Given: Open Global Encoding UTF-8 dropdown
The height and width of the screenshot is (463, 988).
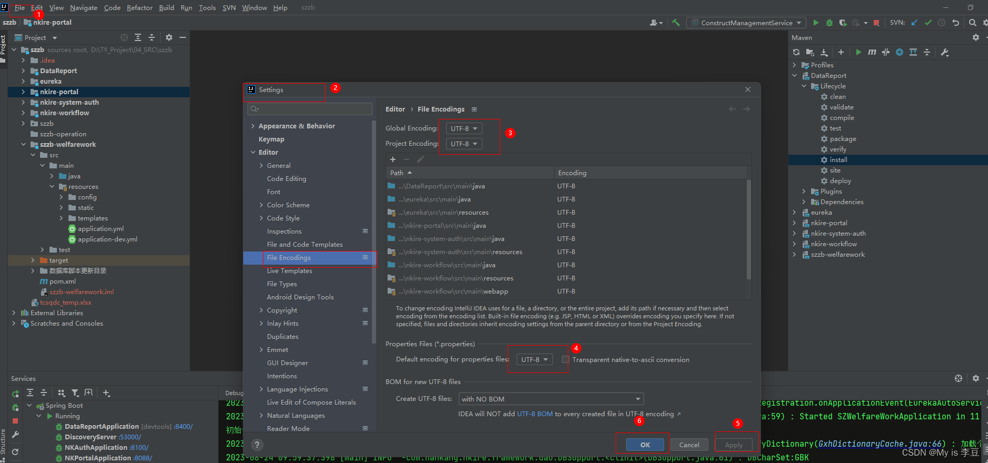Looking at the screenshot, I should 464,128.
